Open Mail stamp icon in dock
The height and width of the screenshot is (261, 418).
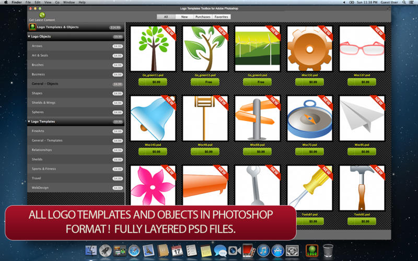pyautogui.click(x=148, y=251)
